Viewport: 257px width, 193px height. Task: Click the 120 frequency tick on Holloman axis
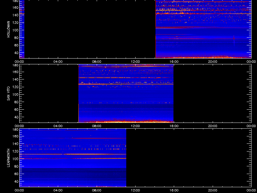(x=16, y=23)
